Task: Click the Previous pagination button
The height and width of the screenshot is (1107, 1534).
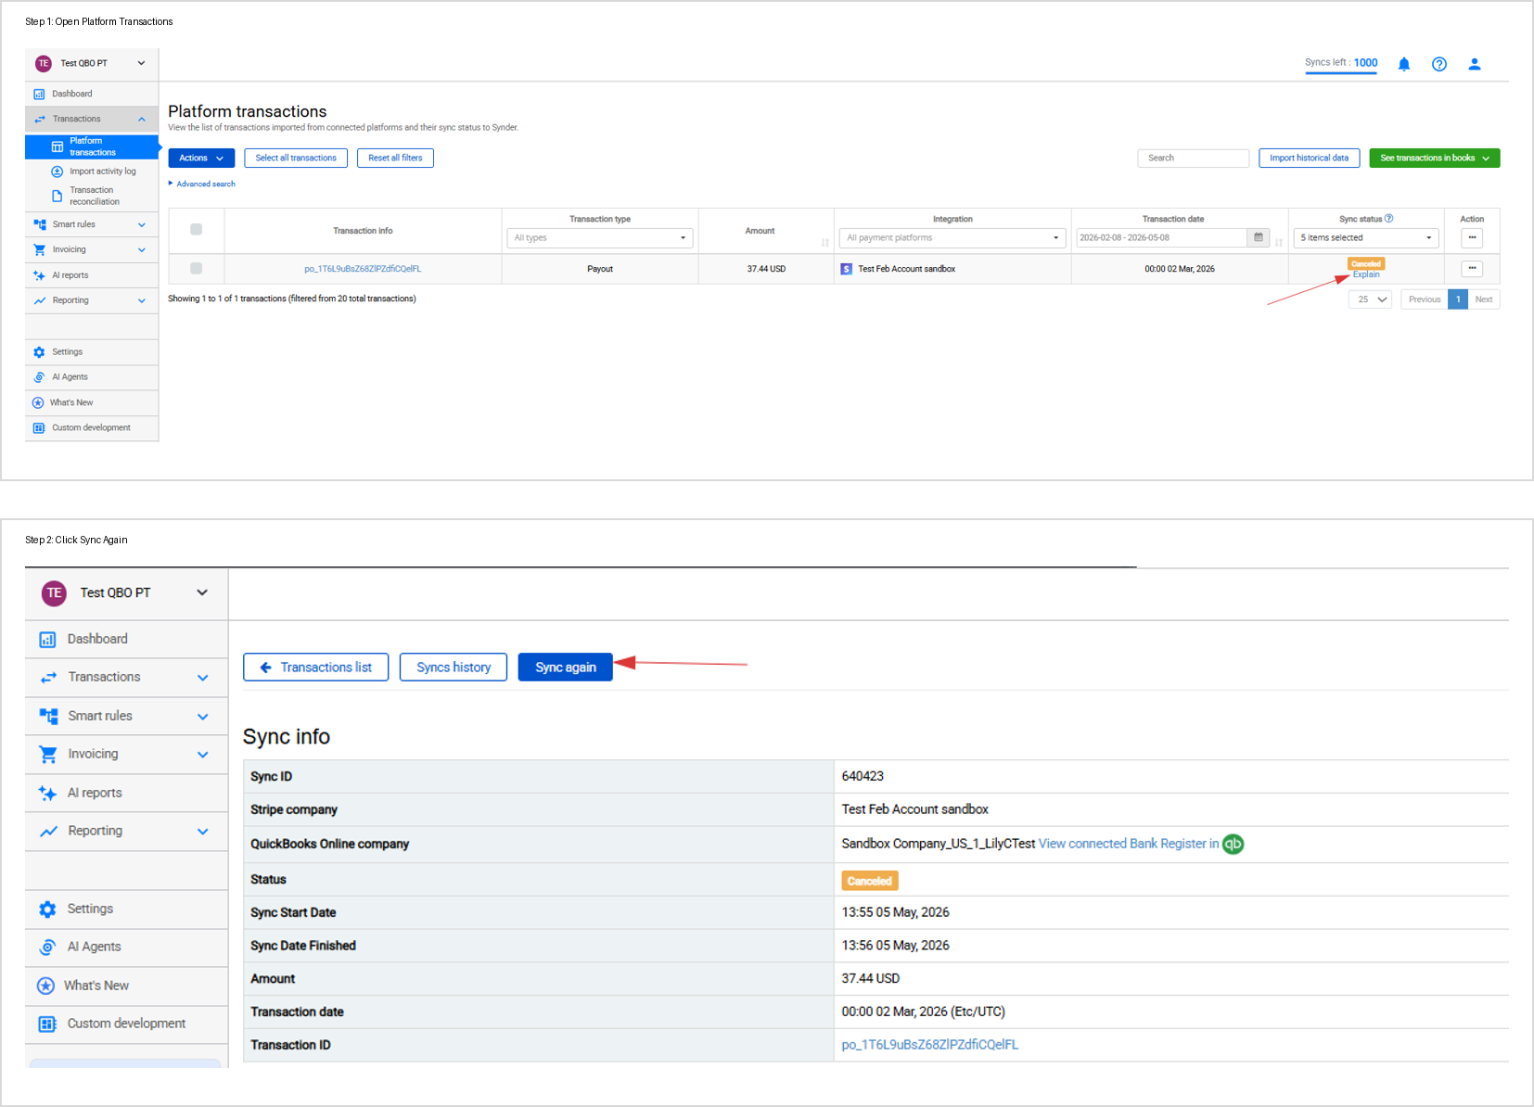Action: click(x=1425, y=299)
